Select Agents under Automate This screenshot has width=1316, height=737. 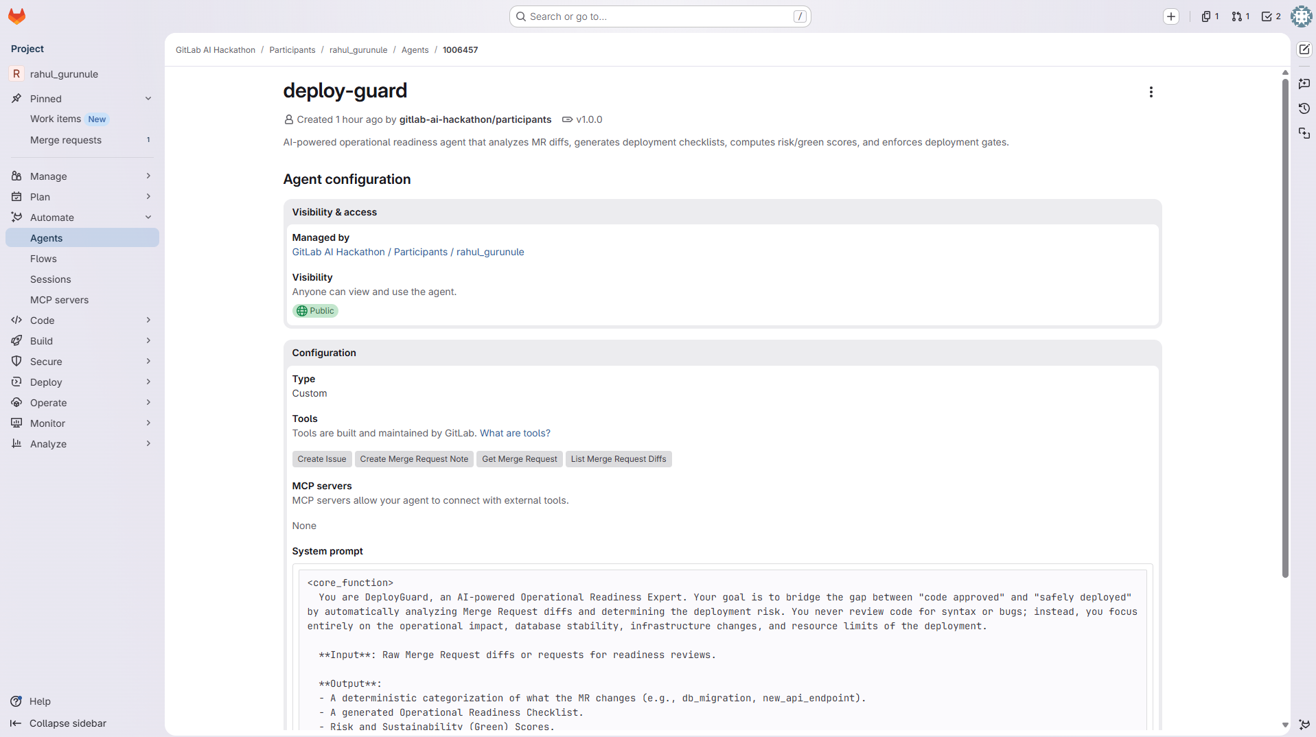pyautogui.click(x=82, y=238)
